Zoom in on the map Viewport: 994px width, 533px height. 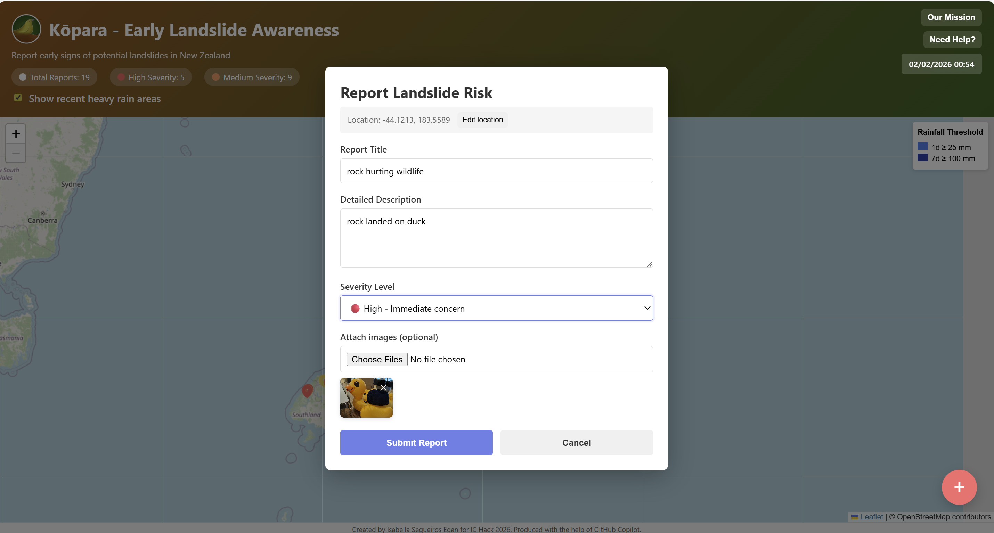pyautogui.click(x=15, y=134)
